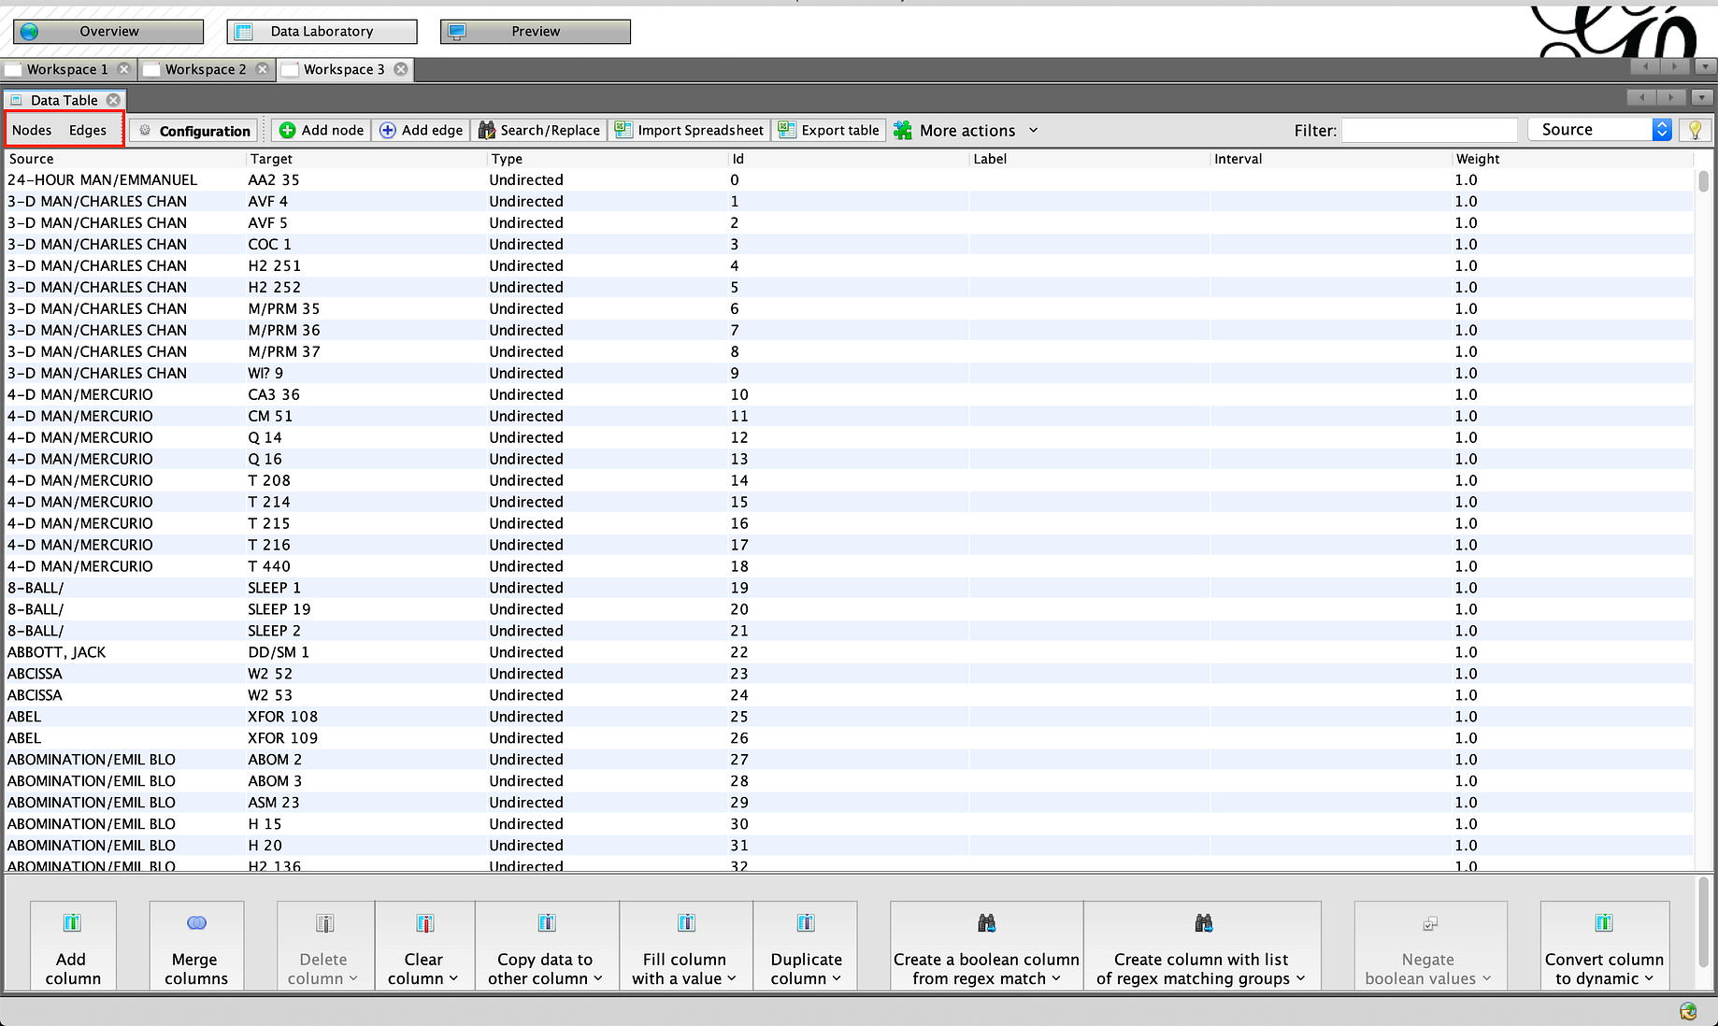
Task: Open the Source filter column dropdown
Action: click(1600, 130)
